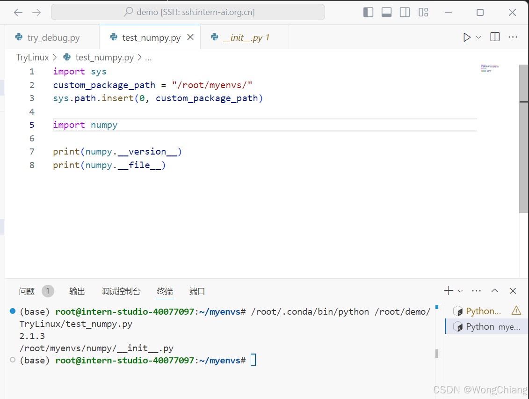The image size is (529, 399).
Task: Toggle the bottom panel layout icon
Action: point(386,13)
